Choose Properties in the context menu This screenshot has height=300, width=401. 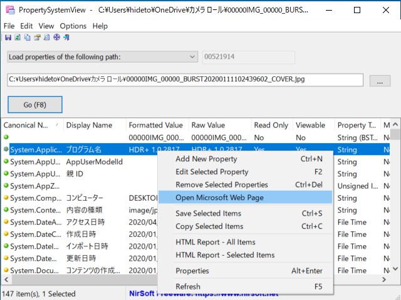click(246, 271)
